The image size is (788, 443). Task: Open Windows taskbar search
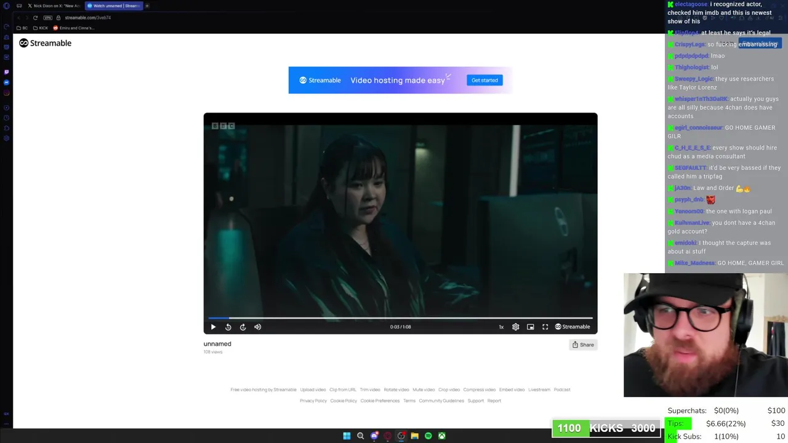tap(361, 436)
